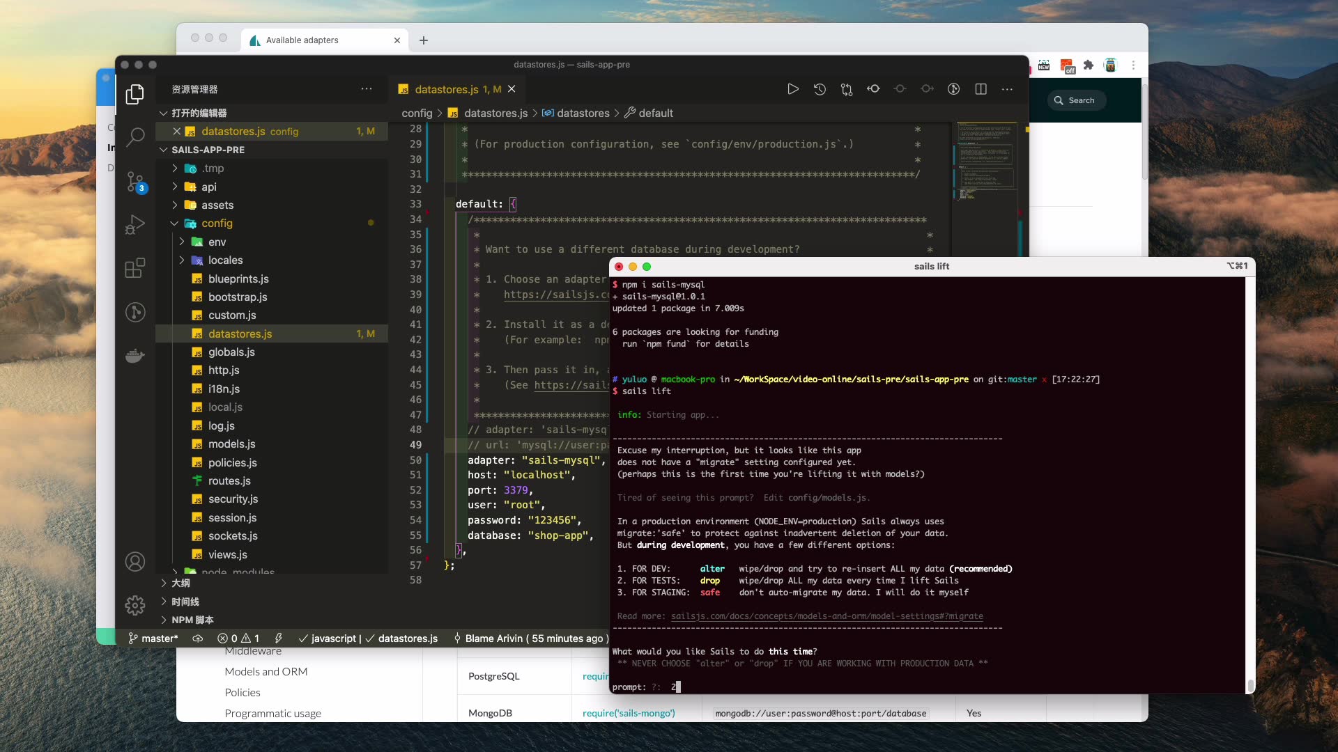The image size is (1338, 752).
Task: Open security.js in file tree
Action: (x=233, y=499)
